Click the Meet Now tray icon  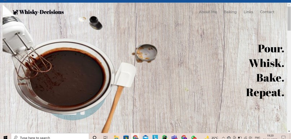(x=234, y=138)
